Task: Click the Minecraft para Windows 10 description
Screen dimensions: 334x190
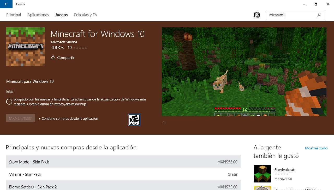Action: (x=30, y=81)
